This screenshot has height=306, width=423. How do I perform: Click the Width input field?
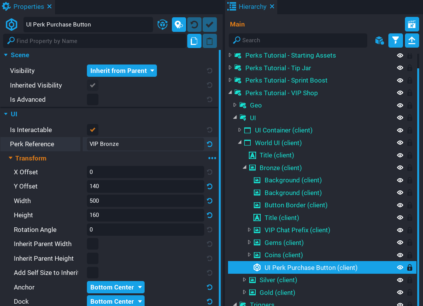tap(145, 201)
